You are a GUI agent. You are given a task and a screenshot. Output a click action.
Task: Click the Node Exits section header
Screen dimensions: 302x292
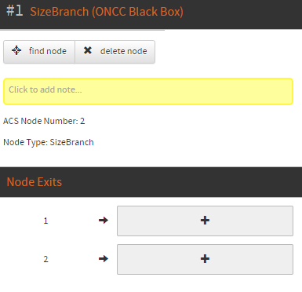(x=151, y=182)
